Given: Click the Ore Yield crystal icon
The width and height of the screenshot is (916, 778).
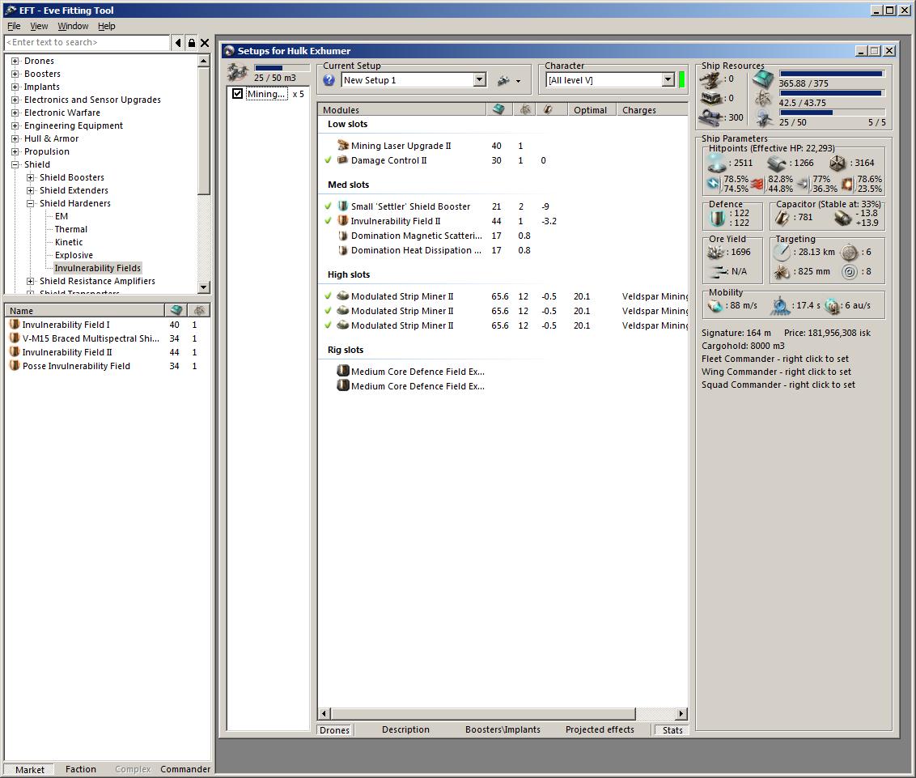Looking at the screenshot, I should [717, 252].
